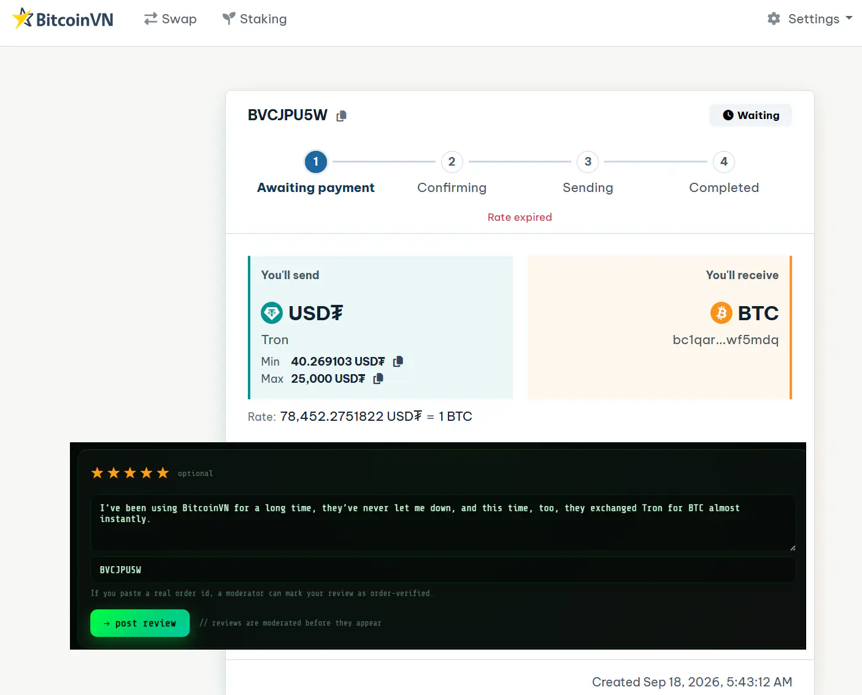Click the order ID field containing BVCJPU5W

click(x=443, y=570)
